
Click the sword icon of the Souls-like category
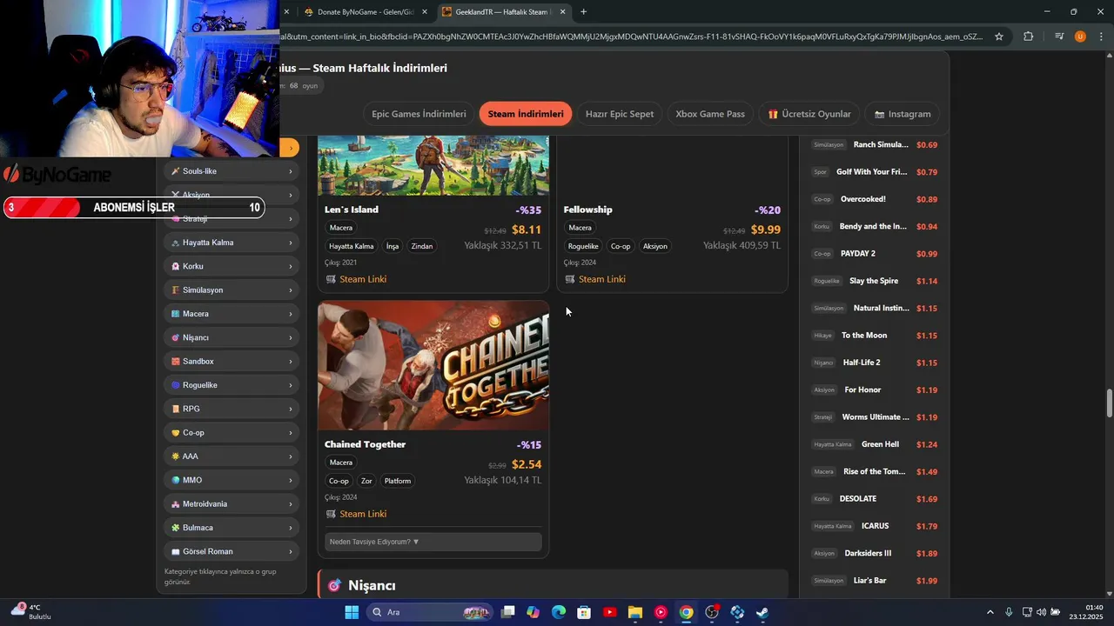[x=176, y=171]
